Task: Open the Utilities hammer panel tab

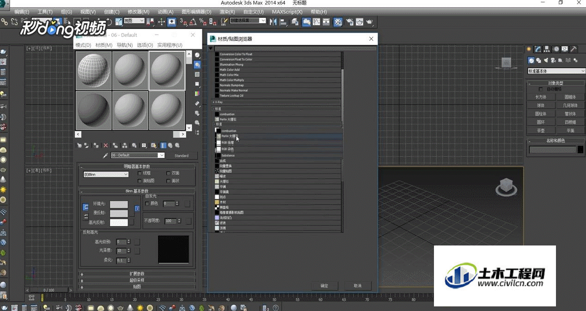Action: [x=574, y=49]
